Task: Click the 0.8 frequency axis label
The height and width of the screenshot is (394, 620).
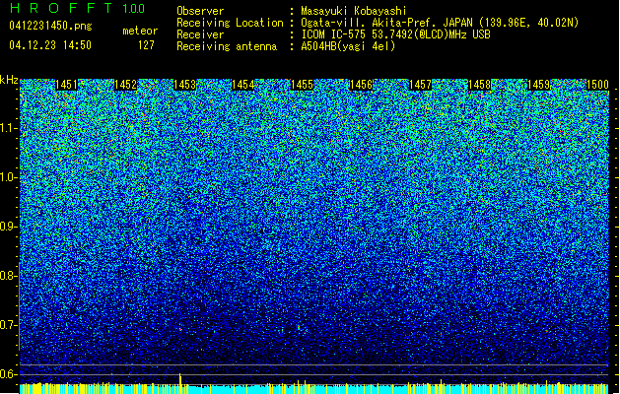Action: [8, 276]
